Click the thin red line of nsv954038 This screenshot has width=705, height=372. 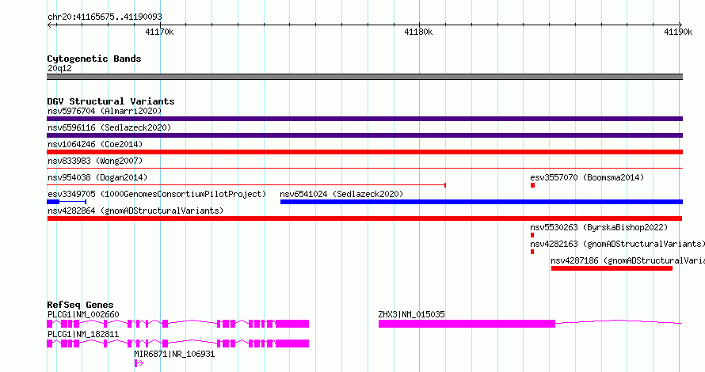tap(246, 184)
